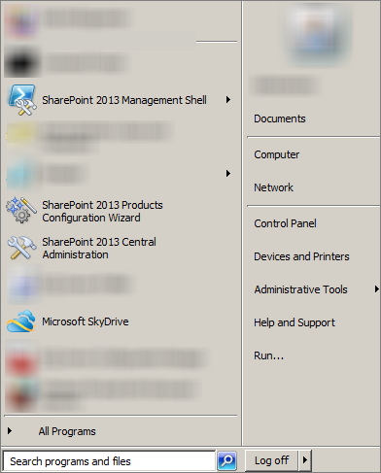This screenshot has height=473, width=381.
Task: Launch SharePoint 2013 Products Configuration Wizard icon
Action: (x=20, y=210)
